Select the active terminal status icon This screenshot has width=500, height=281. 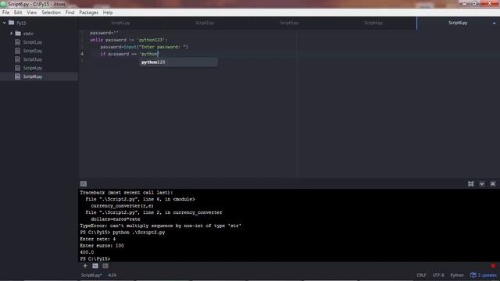point(95,265)
